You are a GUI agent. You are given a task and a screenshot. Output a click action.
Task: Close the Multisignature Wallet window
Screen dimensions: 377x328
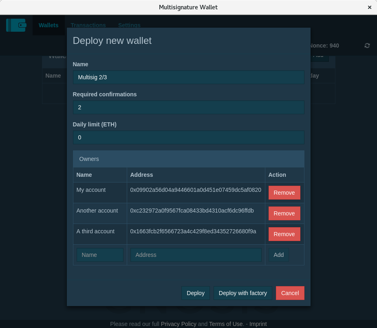(370, 7)
